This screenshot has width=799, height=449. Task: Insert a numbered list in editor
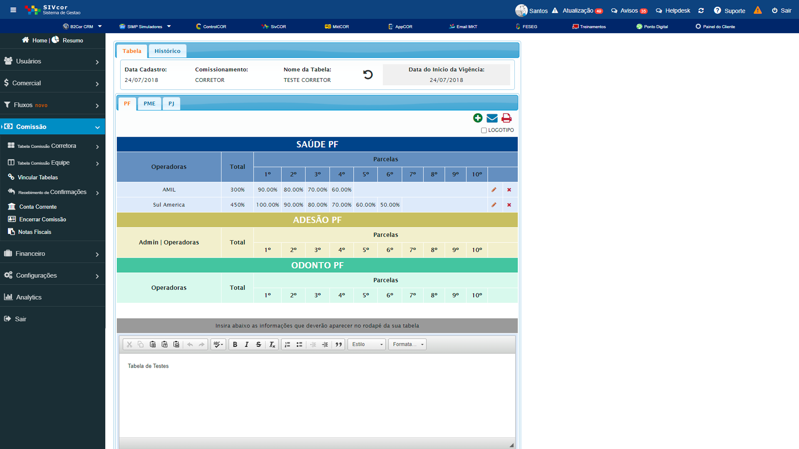288,344
